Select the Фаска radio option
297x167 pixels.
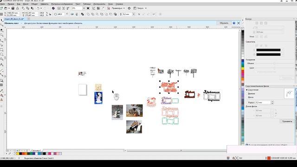pyautogui.click(x=247, y=97)
